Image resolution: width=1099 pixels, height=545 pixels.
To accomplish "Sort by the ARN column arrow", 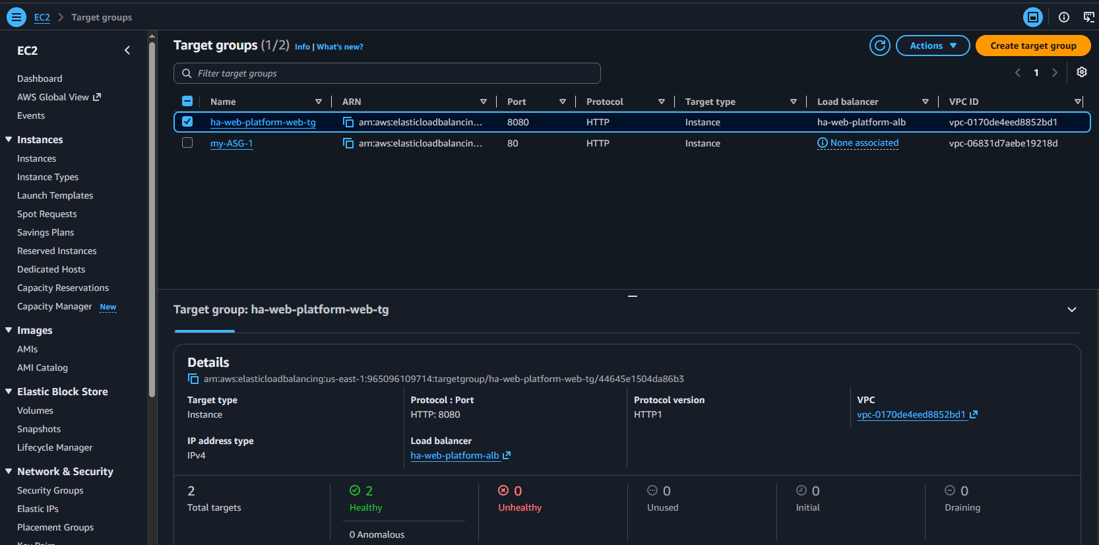I will (x=484, y=102).
